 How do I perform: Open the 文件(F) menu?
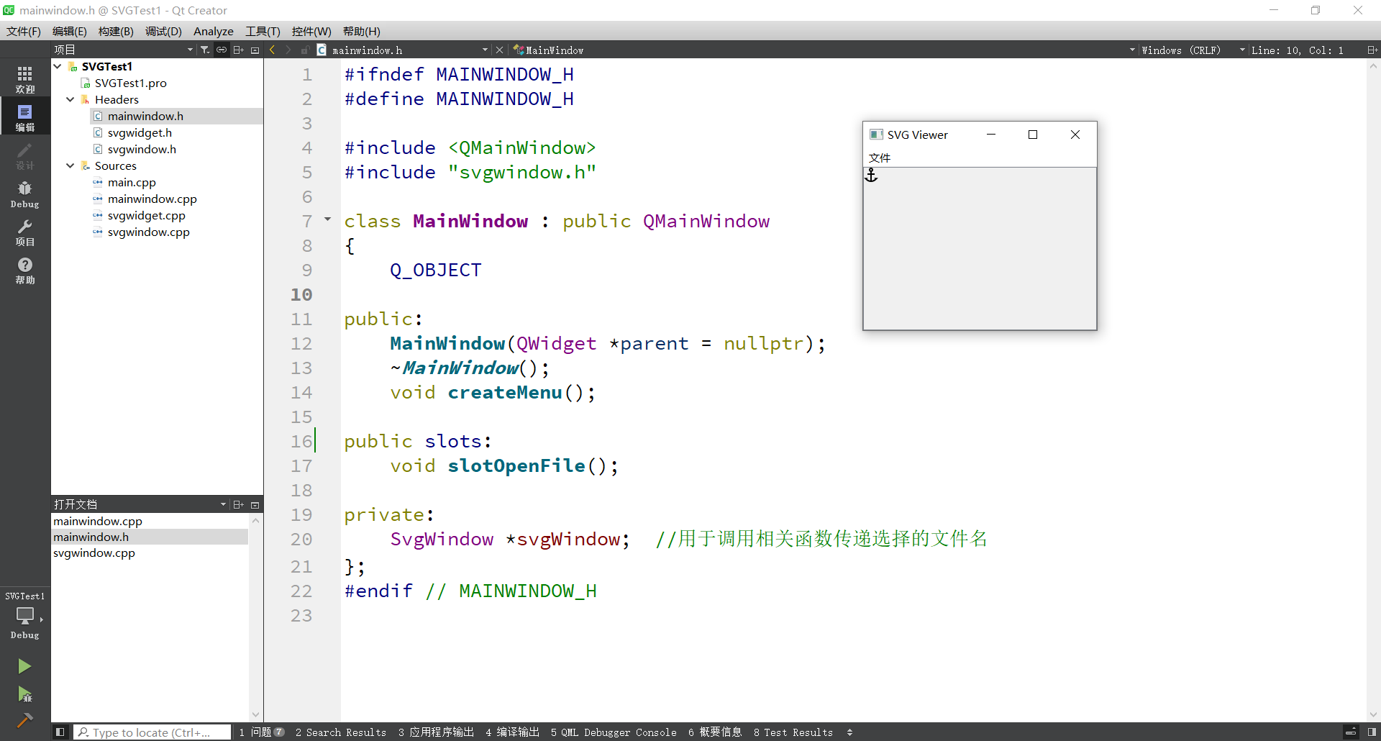[24, 32]
